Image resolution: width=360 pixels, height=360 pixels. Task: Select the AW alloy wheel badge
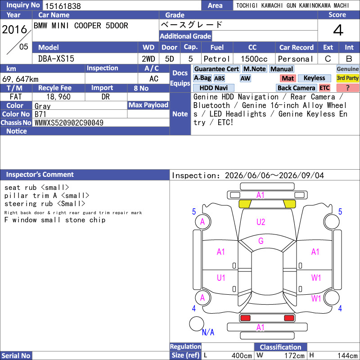click(x=245, y=78)
